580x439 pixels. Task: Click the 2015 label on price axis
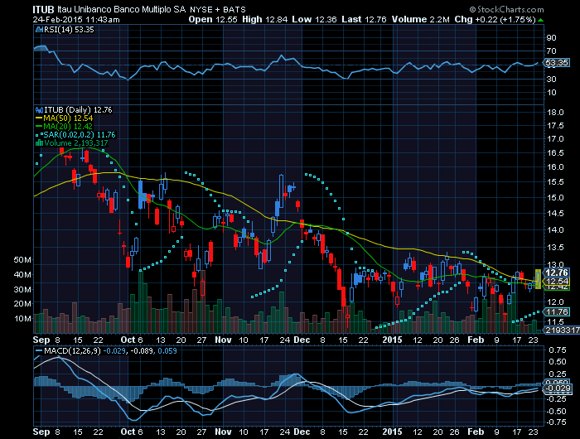click(x=392, y=340)
